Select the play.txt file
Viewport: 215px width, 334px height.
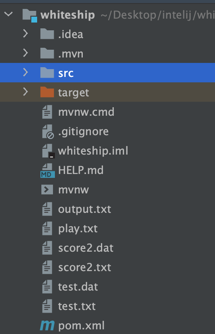(78, 229)
